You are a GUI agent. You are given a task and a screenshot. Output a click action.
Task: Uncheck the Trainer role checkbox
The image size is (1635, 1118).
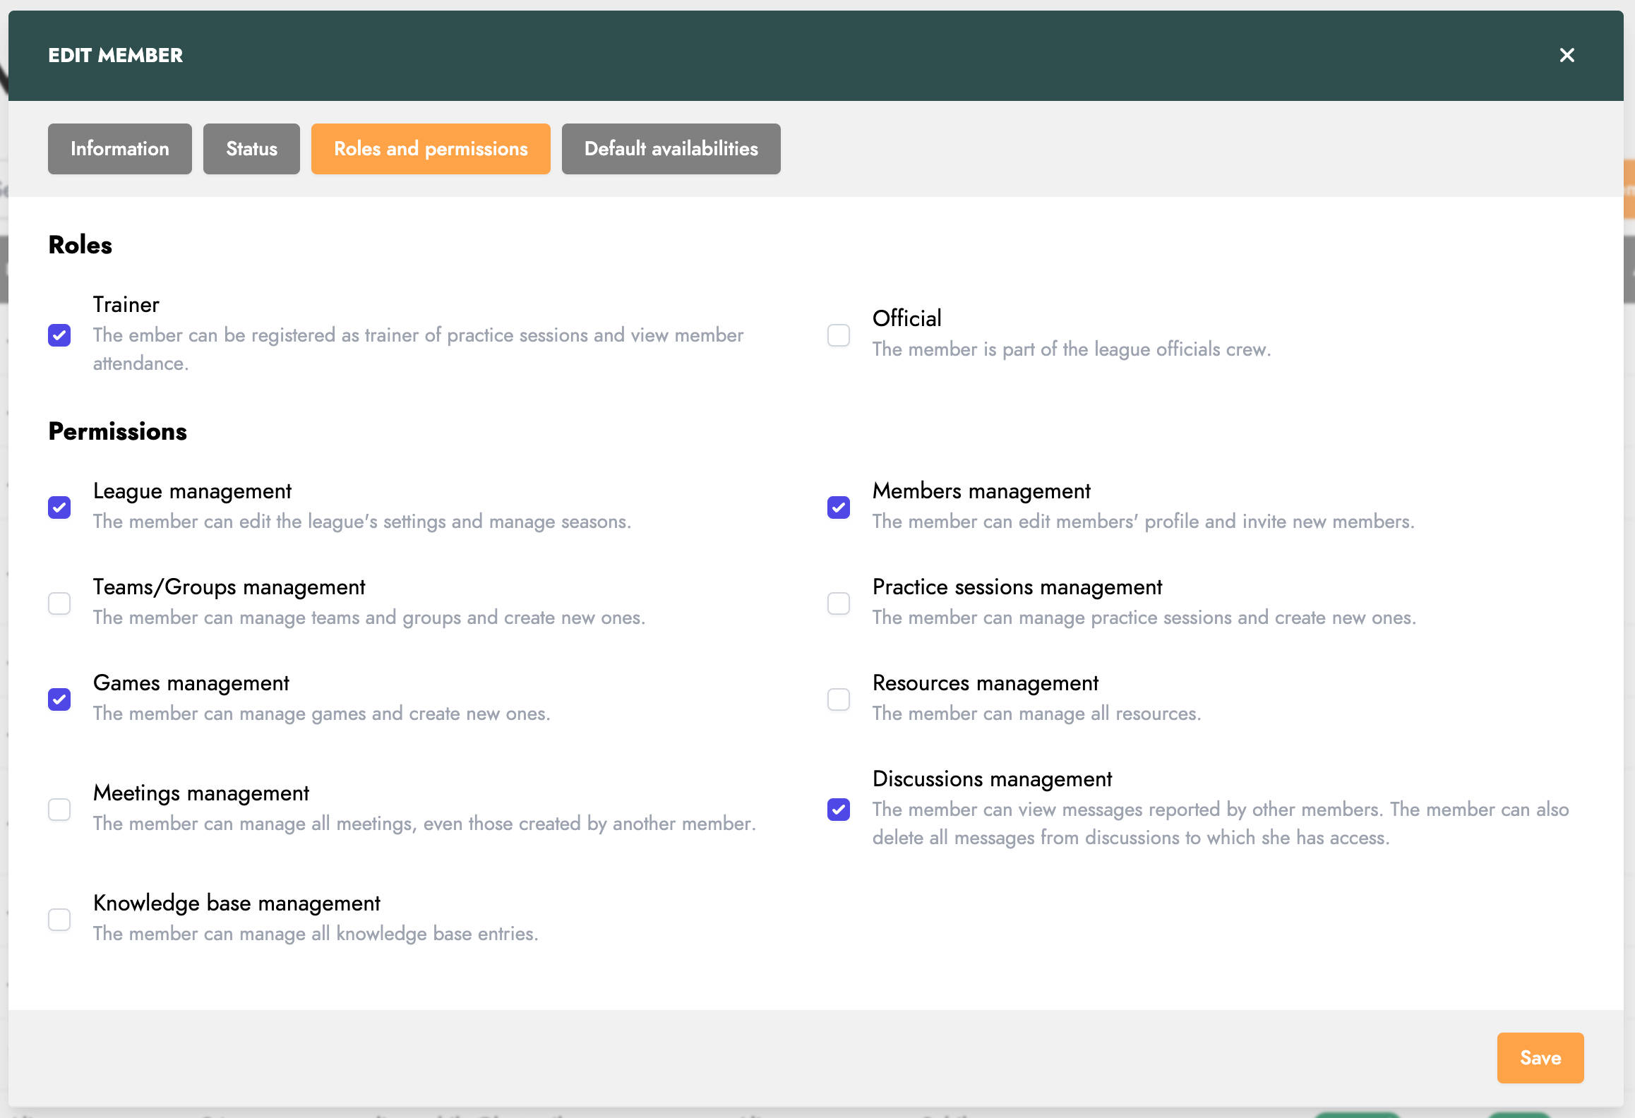[x=59, y=335]
